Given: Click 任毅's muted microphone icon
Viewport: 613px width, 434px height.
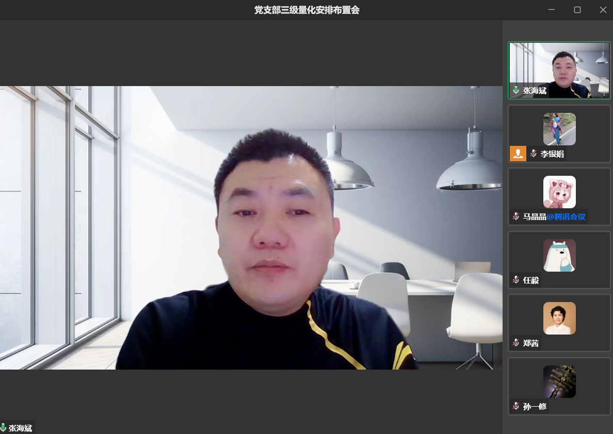Looking at the screenshot, I should (515, 280).
